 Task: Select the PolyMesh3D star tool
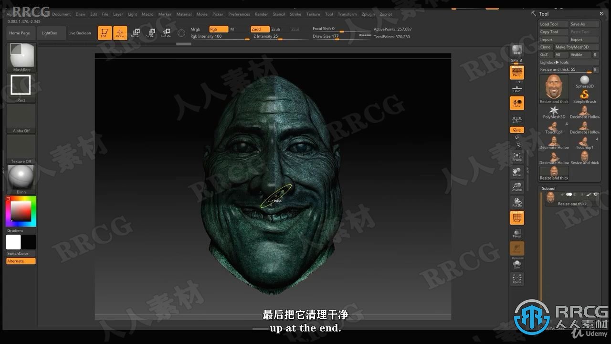pos(554,112)
